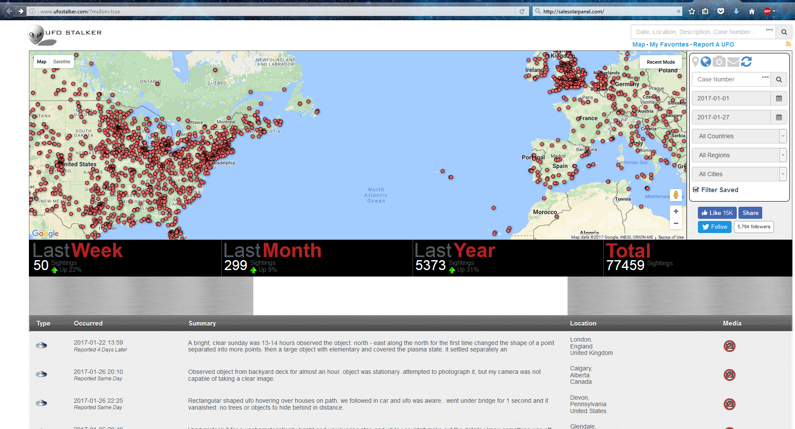
Task: Open the My Favorites navigation link
Action: coord(669,44)
